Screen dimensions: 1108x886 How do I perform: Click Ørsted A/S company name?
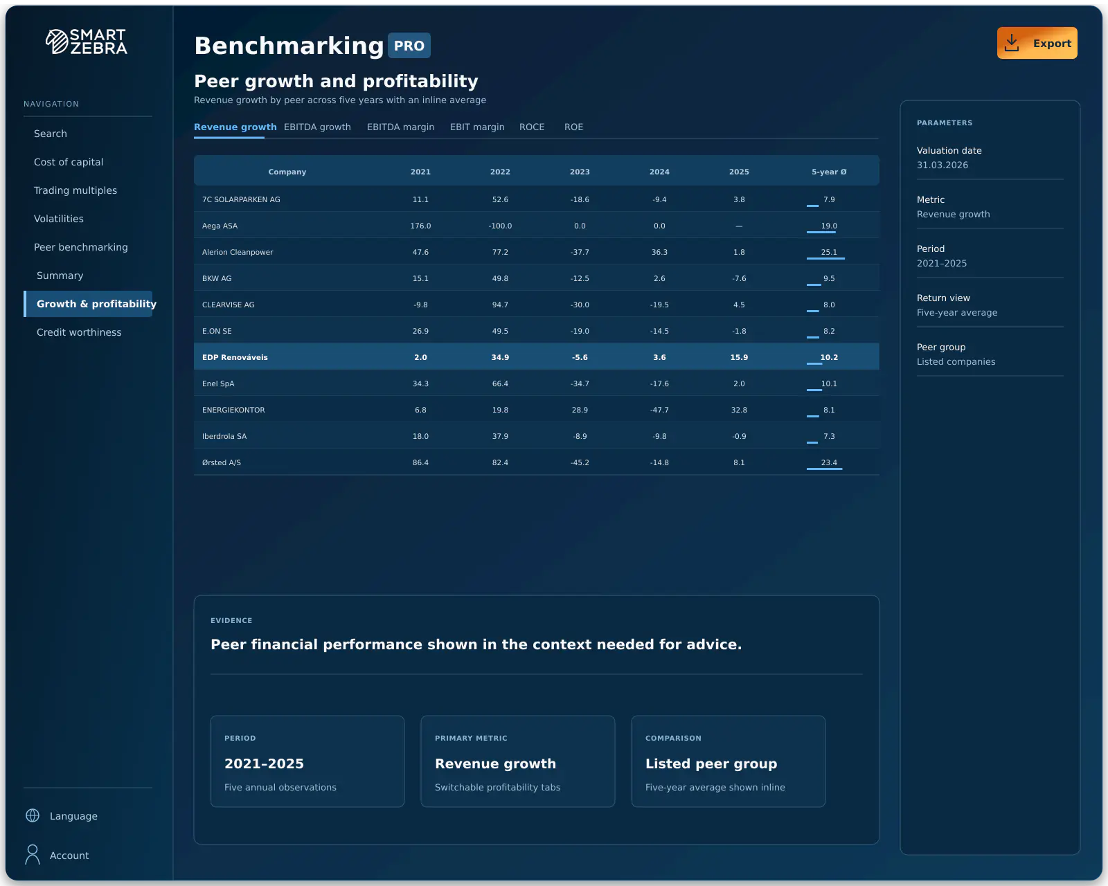[x=222, y=462]
